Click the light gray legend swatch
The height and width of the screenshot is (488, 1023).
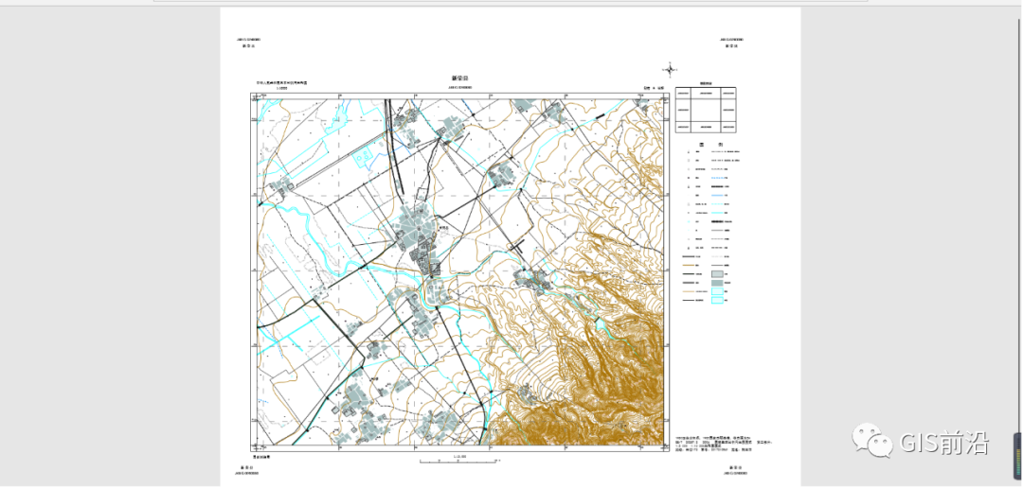[x=718, y=275]
